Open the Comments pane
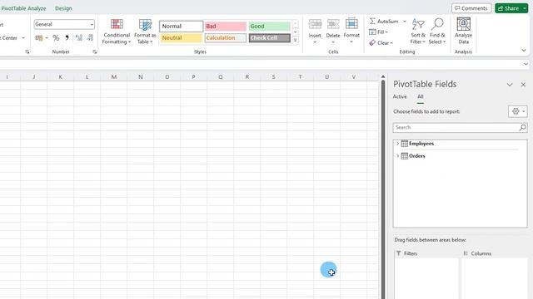The height and width of the screenshot is (299, 533). (471, 8)
